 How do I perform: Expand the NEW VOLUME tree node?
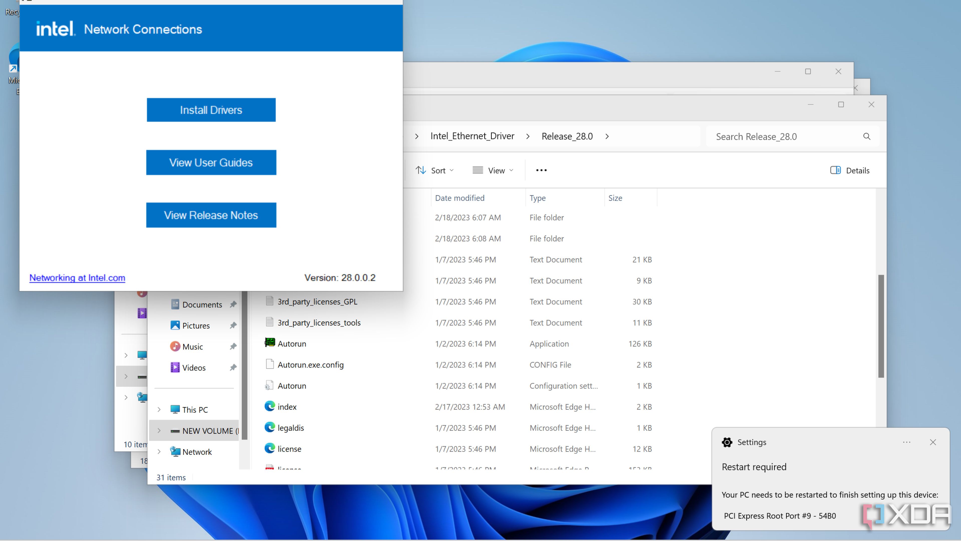point(159,431)
